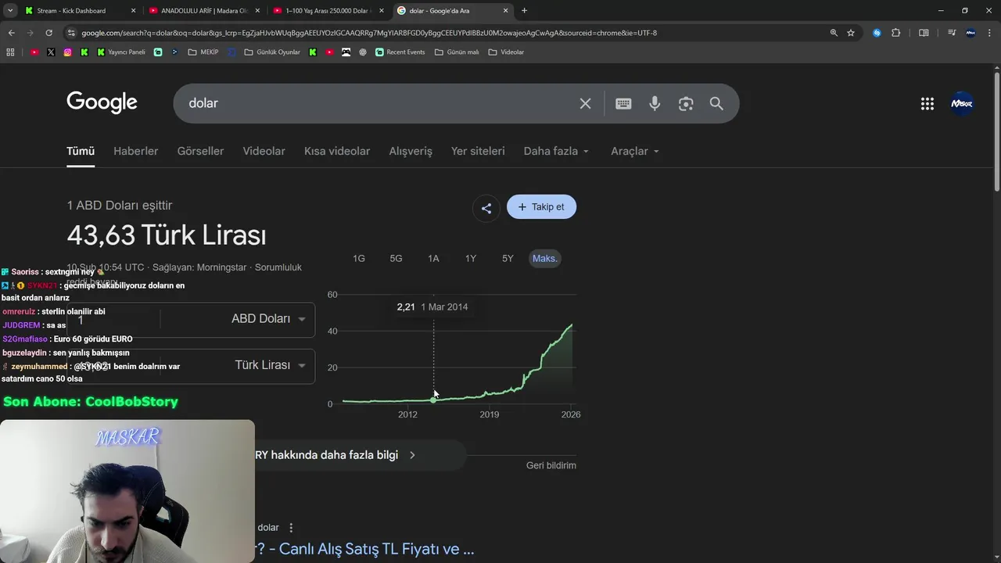Open the Günlük Oyunlar bookmarks folder
The image size is (1001, 563).
[x=272, y=52]
